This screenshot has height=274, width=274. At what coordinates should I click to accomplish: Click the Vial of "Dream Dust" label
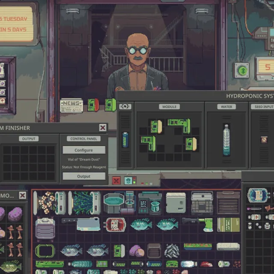84,159
